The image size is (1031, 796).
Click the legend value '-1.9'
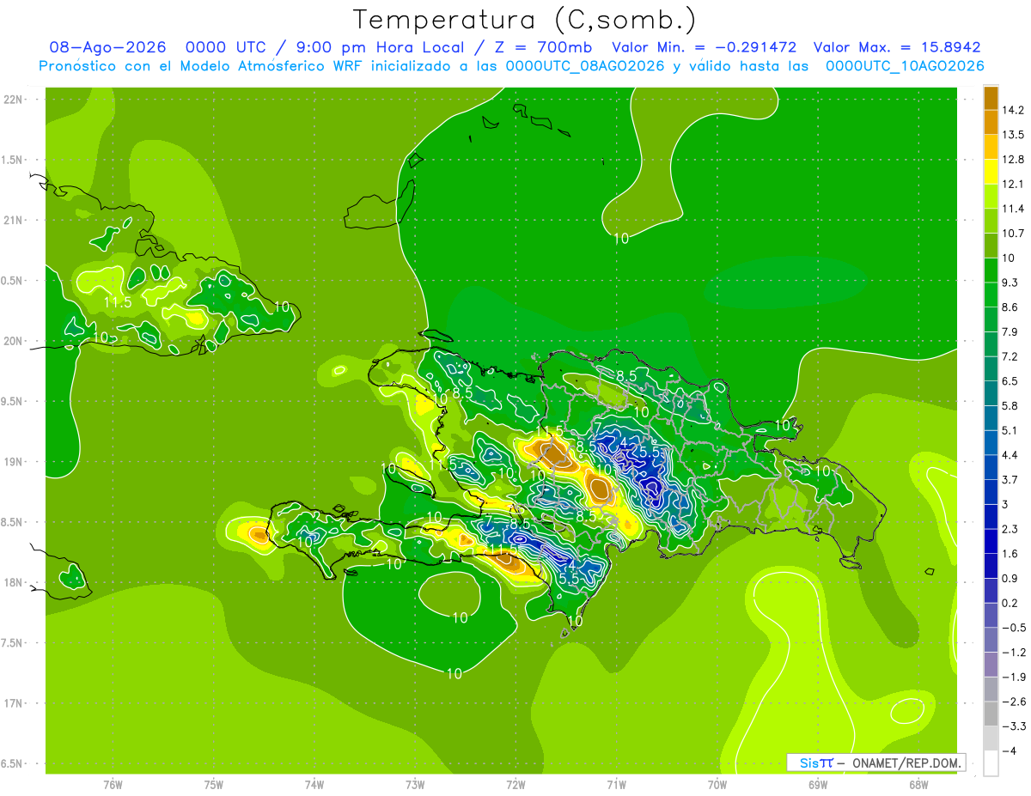pyautogui.click(x=1013, y=677)
